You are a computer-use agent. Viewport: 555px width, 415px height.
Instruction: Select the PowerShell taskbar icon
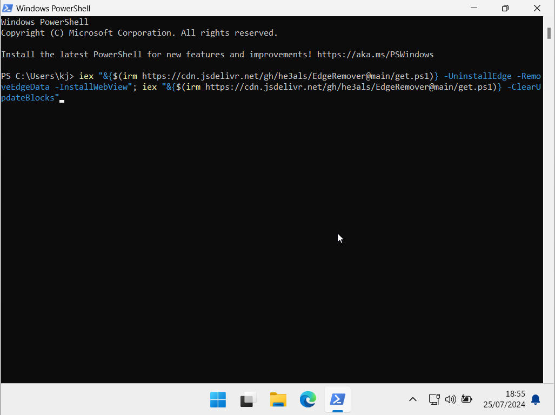coord(338,399)
